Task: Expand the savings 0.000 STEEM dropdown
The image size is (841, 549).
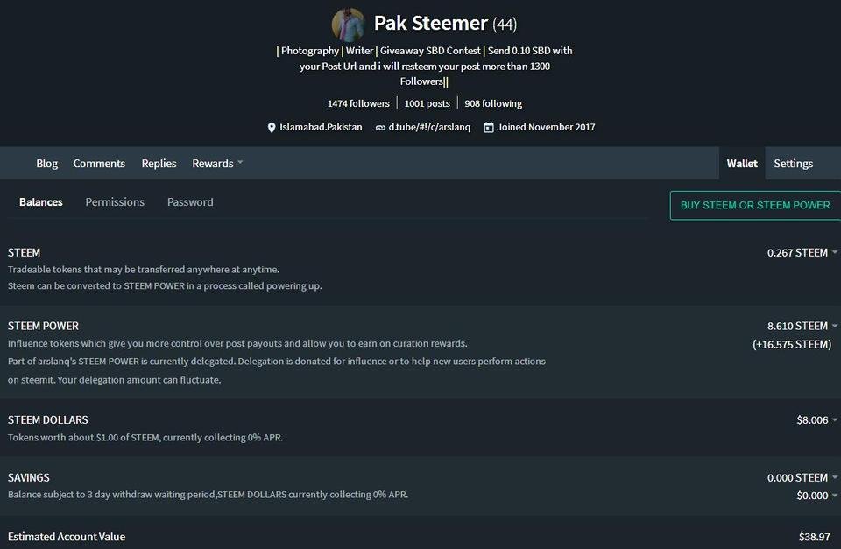Action: point(802,477)
